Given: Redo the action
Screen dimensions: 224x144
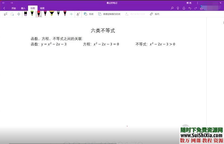Looking at the screenshot, I should pos(195,8).
